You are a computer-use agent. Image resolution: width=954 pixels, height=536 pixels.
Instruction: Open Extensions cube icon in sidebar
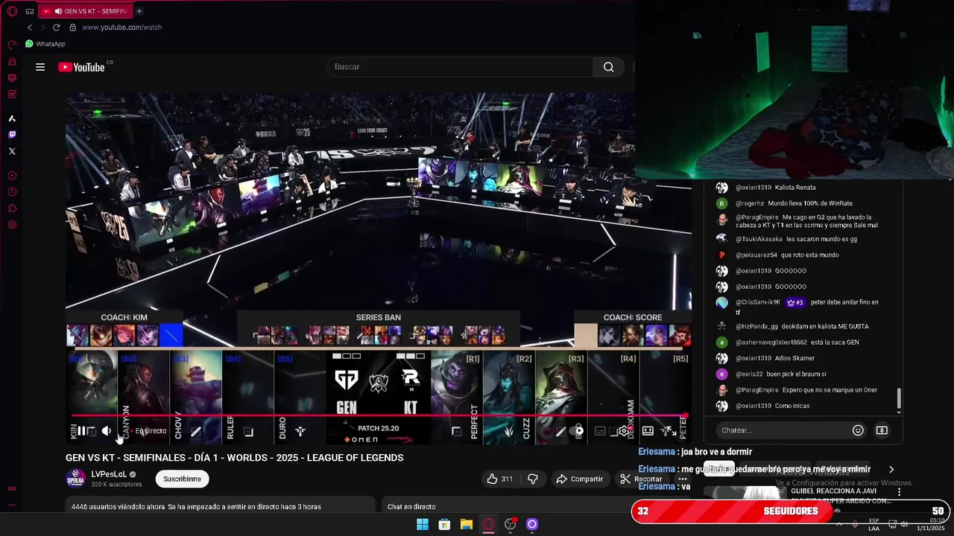[12, 208]
